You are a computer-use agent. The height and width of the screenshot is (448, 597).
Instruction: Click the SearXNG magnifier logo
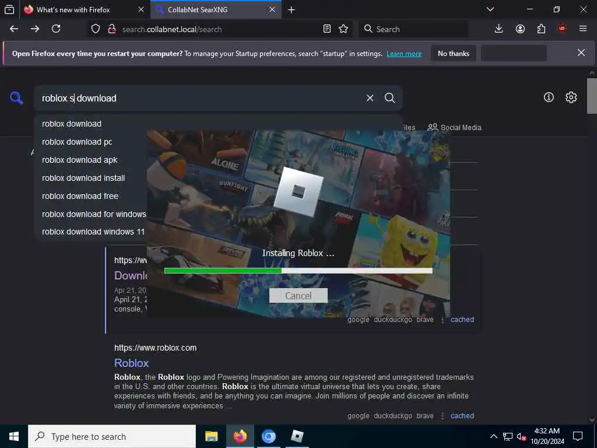coord(16,98)
